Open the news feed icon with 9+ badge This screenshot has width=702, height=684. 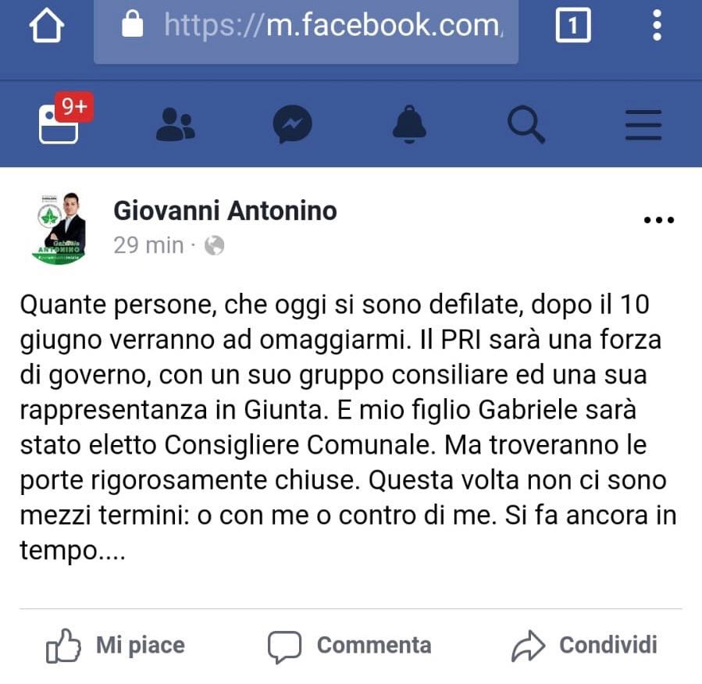coord(64,119)
